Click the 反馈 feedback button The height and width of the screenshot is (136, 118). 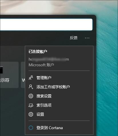click(73, 38)
